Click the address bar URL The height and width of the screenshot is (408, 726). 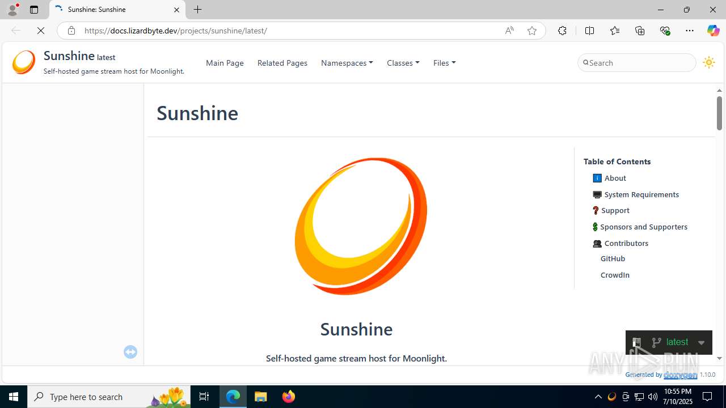click(176, 31)
